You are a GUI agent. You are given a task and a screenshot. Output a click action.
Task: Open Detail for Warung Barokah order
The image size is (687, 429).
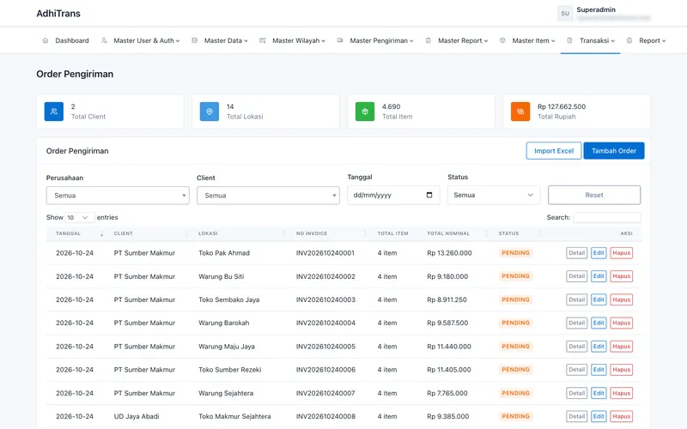pos(576,323)
